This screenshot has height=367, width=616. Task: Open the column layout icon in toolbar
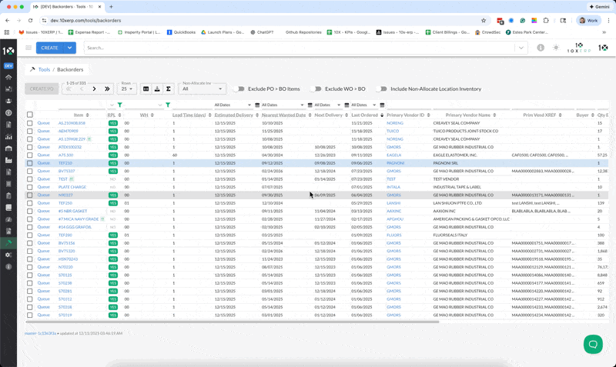[146, 88]
